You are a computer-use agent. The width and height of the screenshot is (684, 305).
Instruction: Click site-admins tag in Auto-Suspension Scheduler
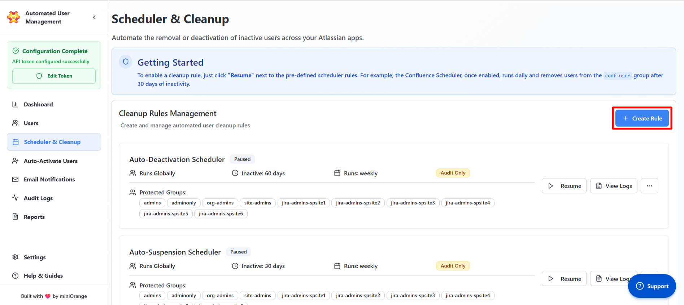258,296
